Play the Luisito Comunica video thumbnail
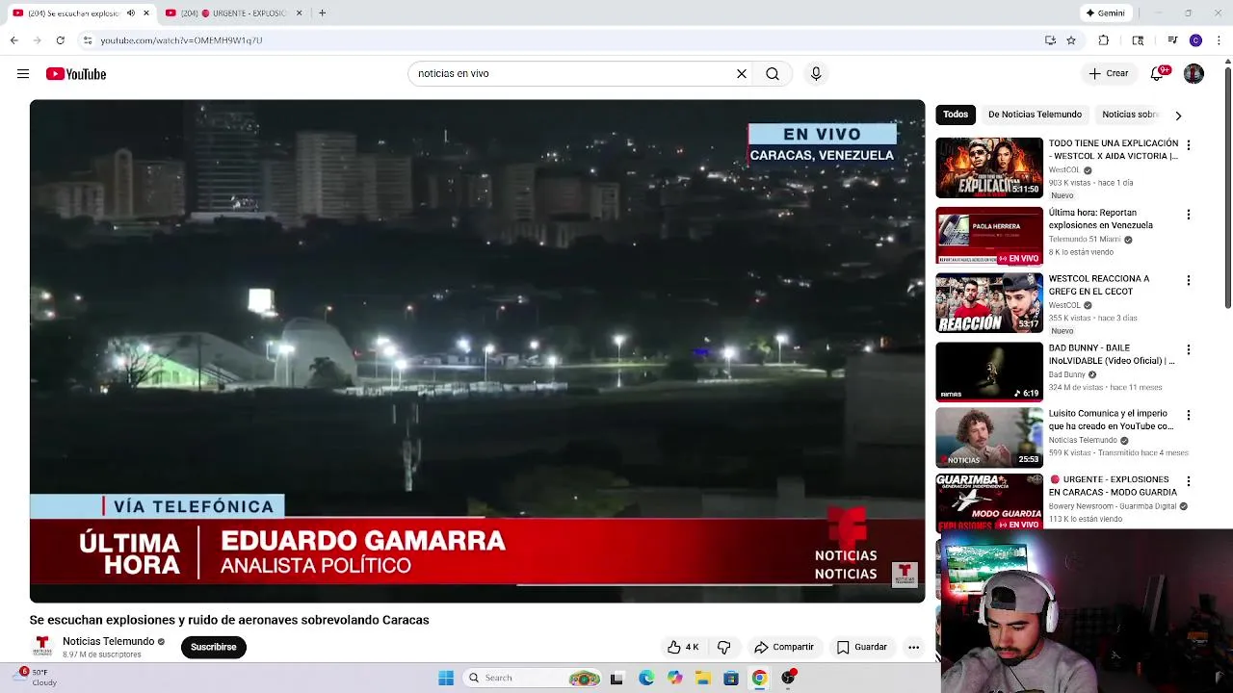Image resolution: width=1233 pixels, height=693 pixels. click(989, 438)
